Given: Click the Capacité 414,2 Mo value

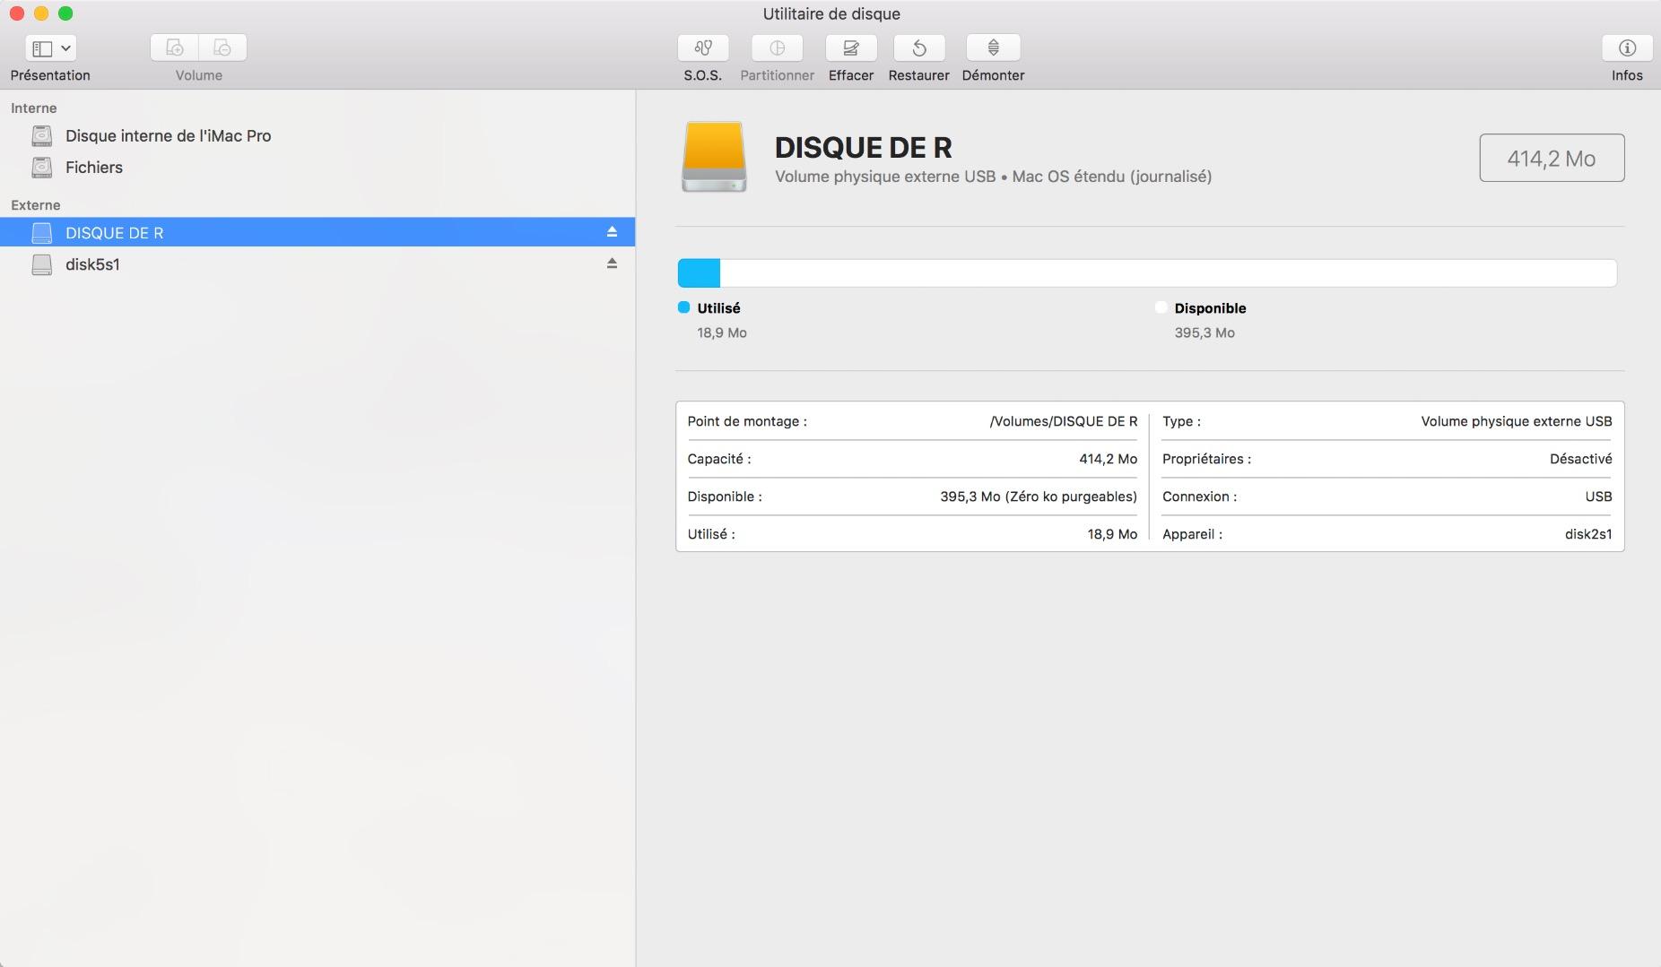Looking at the screenshot, I should [1108, 459].
